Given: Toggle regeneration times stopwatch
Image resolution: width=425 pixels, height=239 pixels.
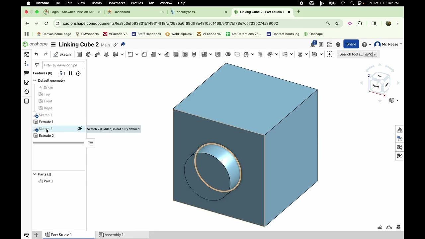Looking at the screenshot, I should [78, 73].
